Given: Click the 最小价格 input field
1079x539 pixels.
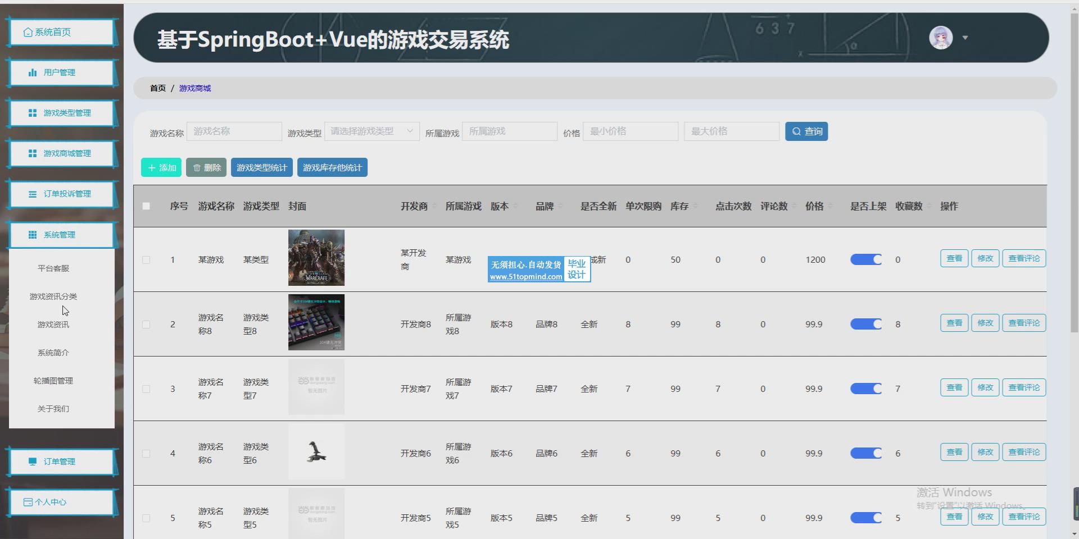Looking at the screenshot, I should pyautogui.click(x=630, y=131).
